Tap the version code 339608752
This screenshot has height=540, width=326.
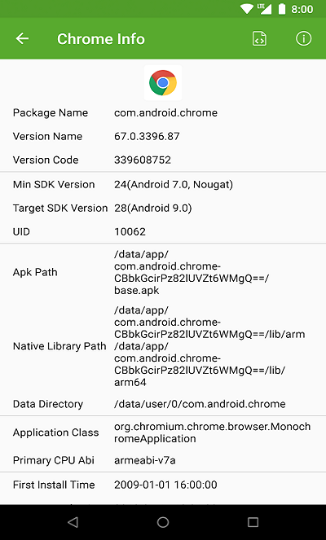click(143, 160)
